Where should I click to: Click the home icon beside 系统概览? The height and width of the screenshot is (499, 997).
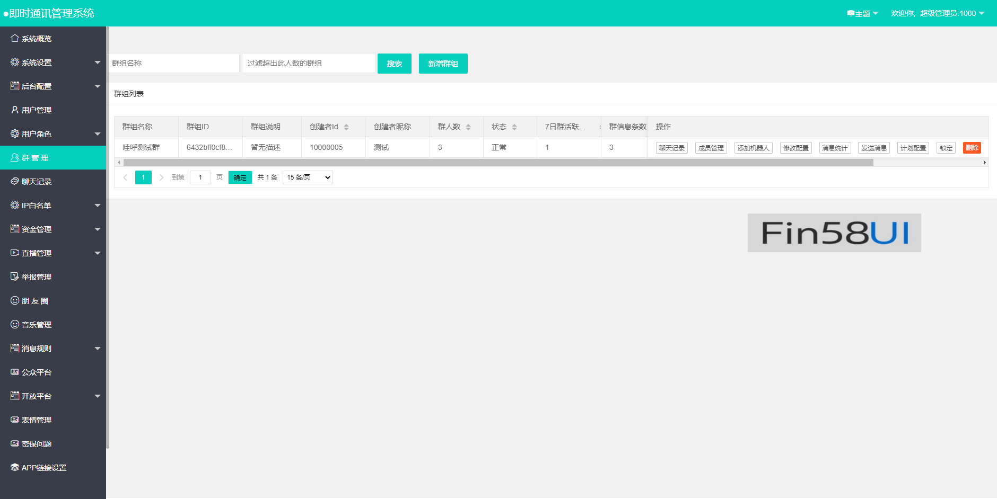[15, 38]
